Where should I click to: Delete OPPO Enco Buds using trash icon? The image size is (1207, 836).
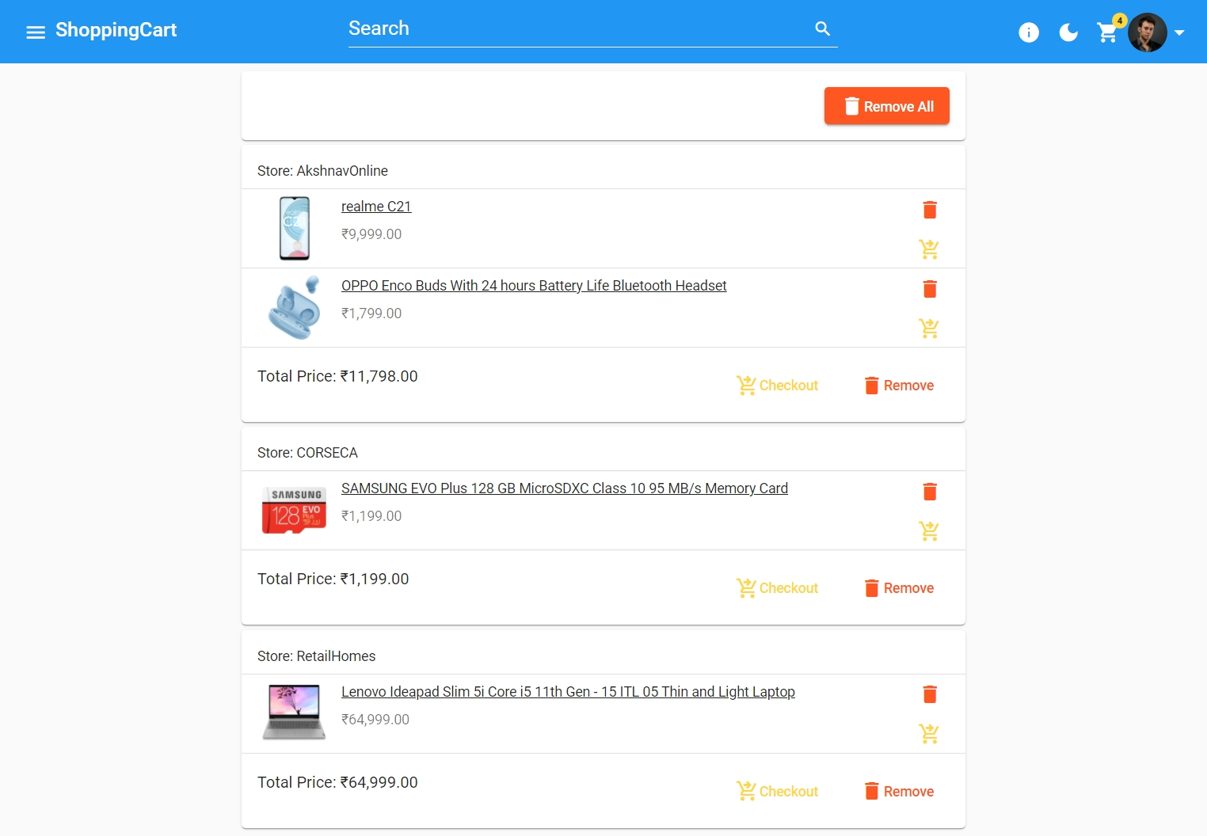pyautogui.click(x=930, y=289)
